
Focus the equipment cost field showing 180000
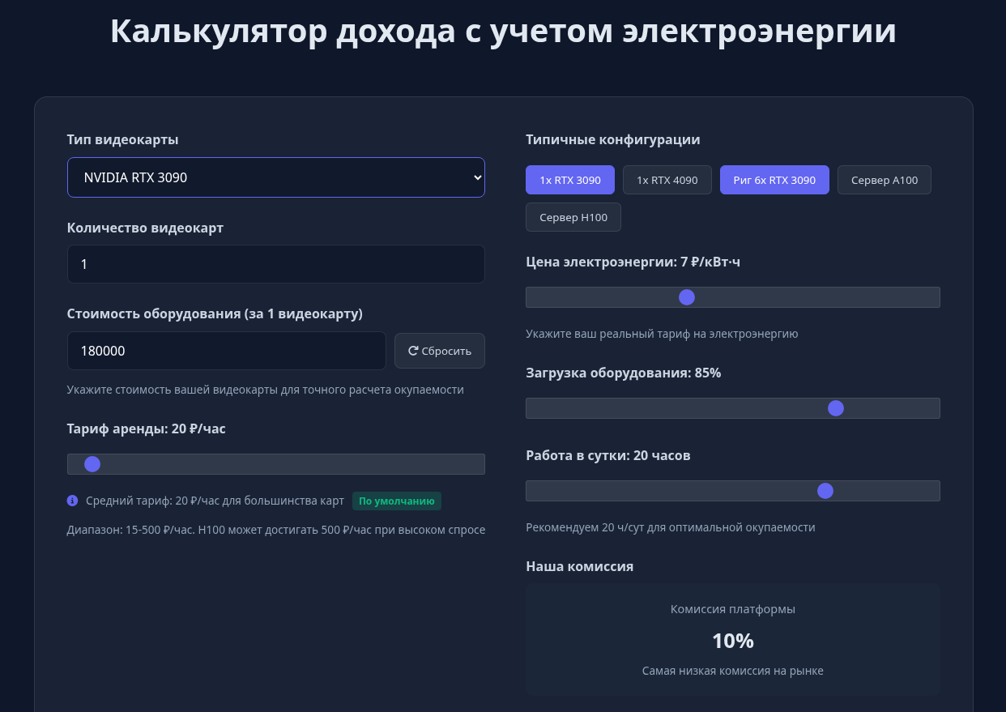pyautogui.click(x=226, y=351)
